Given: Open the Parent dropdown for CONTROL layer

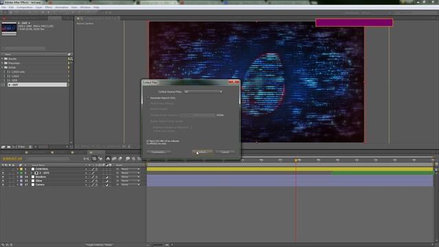Looking at the screenshot, I should [130, 169].
